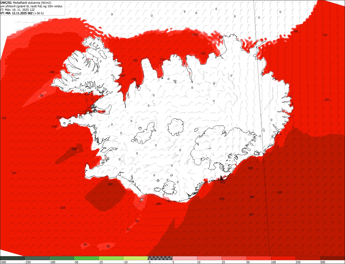Click the map value '91'
Screen dimensions: 345x264
129,229
